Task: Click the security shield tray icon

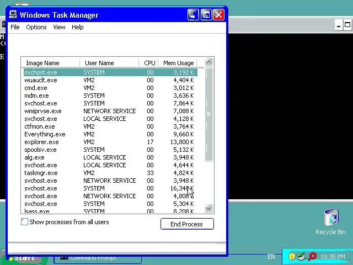Action: pyautogui.click(x=292, y=256)
